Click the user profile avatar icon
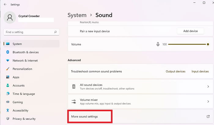The height and width of the screenshot is (125, 214). (10, 17)
